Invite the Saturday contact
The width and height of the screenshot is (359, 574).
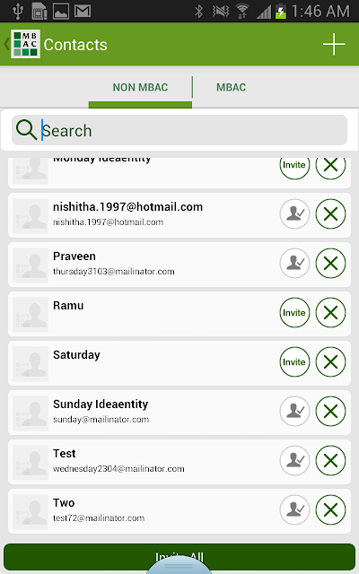coord(294,361)
